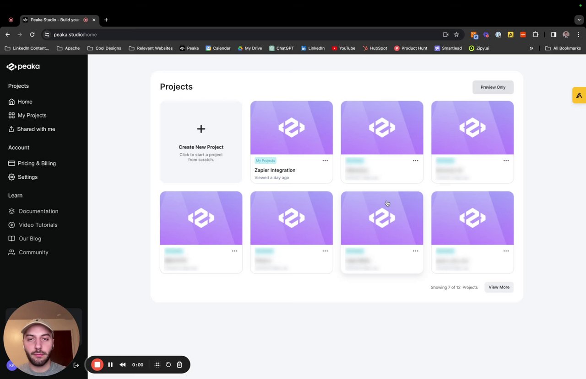Close the Peaka Studio tab
586x379 pixels.
pos(94,20)
